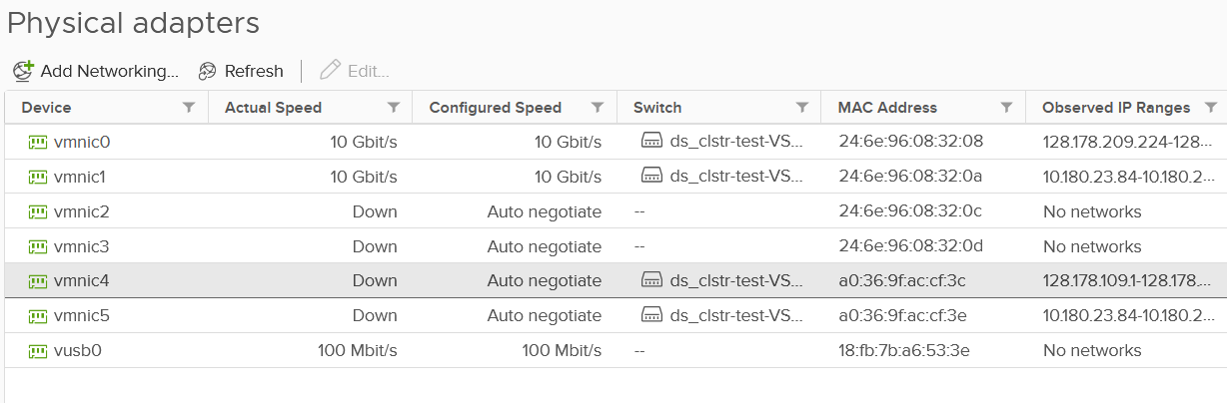Open the Switch column filter
1227x403 pixels.
tap(802, 108)
